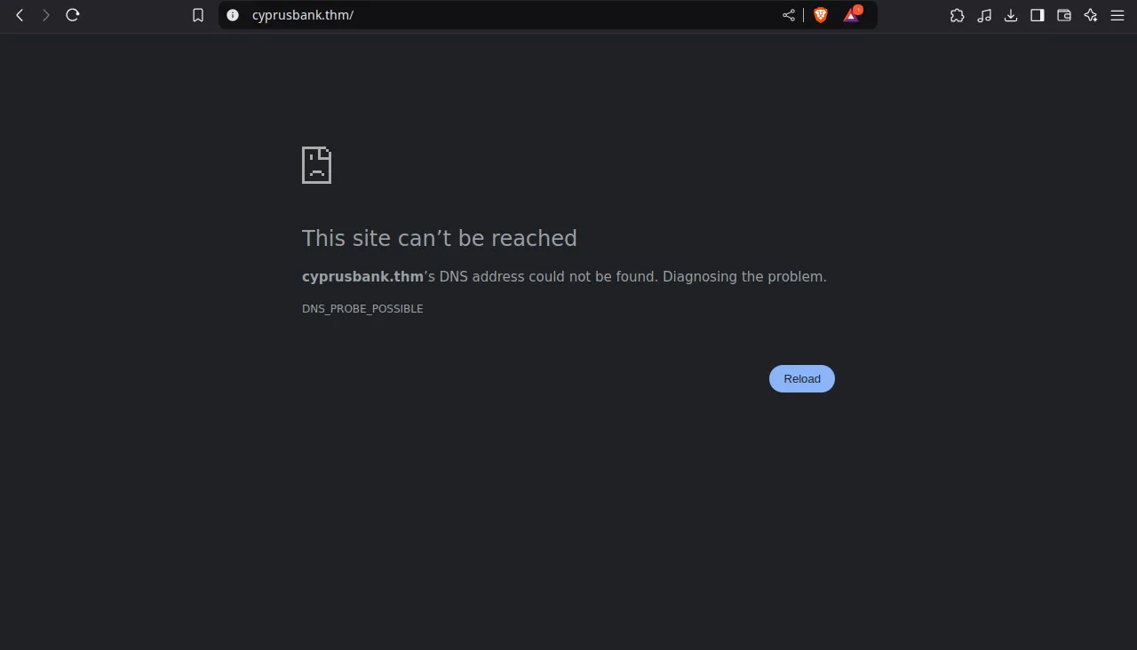This screenshot has width=1137, height=650.
Task: Show downloads
Action: pos(1011,15)
